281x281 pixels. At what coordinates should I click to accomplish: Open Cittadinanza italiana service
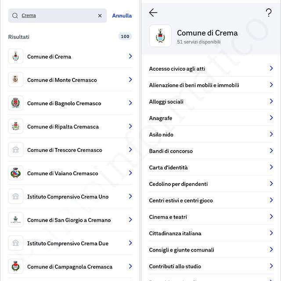(x=175, y=233)
